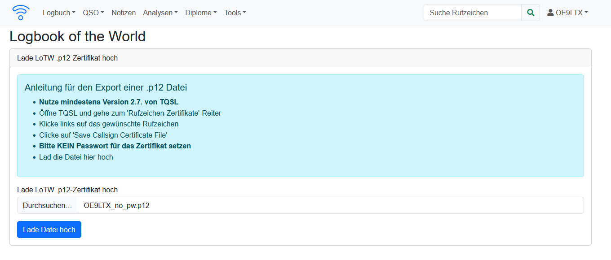Click the 'Bitte KEIN Passwort' instruction line
This screenshot has width=611, height=260.
[x=115, y=146]
